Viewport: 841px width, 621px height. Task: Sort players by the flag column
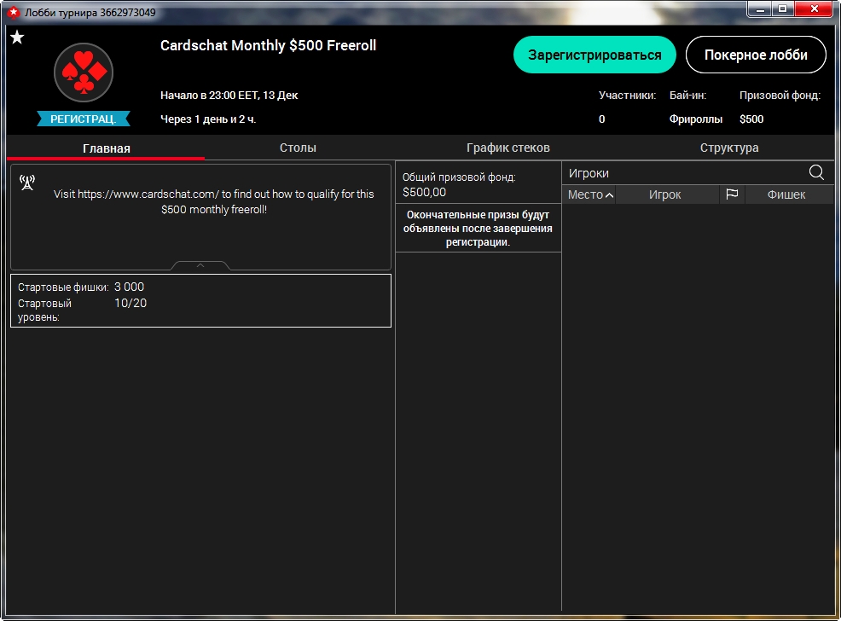click(x=732, y=194)
